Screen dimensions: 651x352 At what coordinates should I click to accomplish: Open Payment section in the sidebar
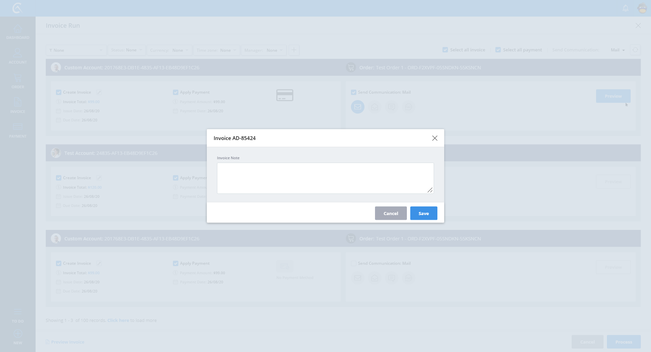[x=18, y=131]
